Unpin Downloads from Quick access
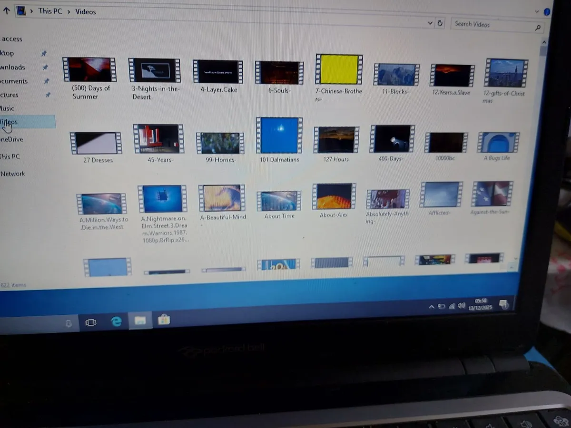This screenshot has width=571, height=428. point(44,67)
